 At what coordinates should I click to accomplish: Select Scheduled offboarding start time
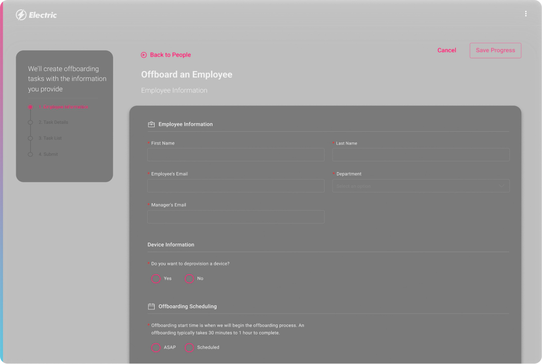pyautogui.click(x=189, y=348)
